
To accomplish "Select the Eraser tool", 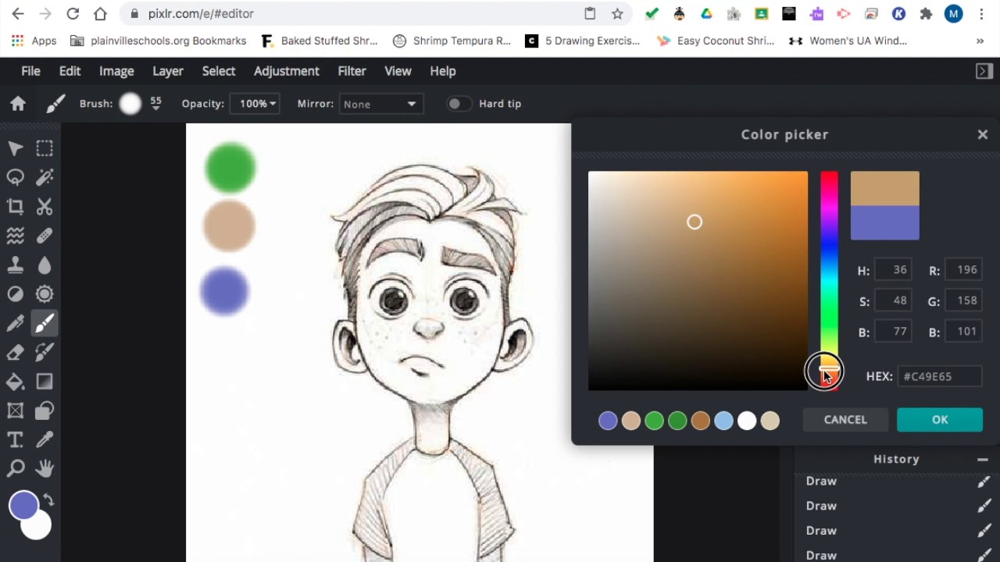I will click(15, 352).
